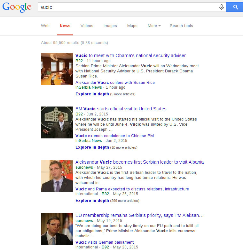Viewport: 243px width, 251px height.
Task: Click the Google logo
Action: [x=17, y=7]
